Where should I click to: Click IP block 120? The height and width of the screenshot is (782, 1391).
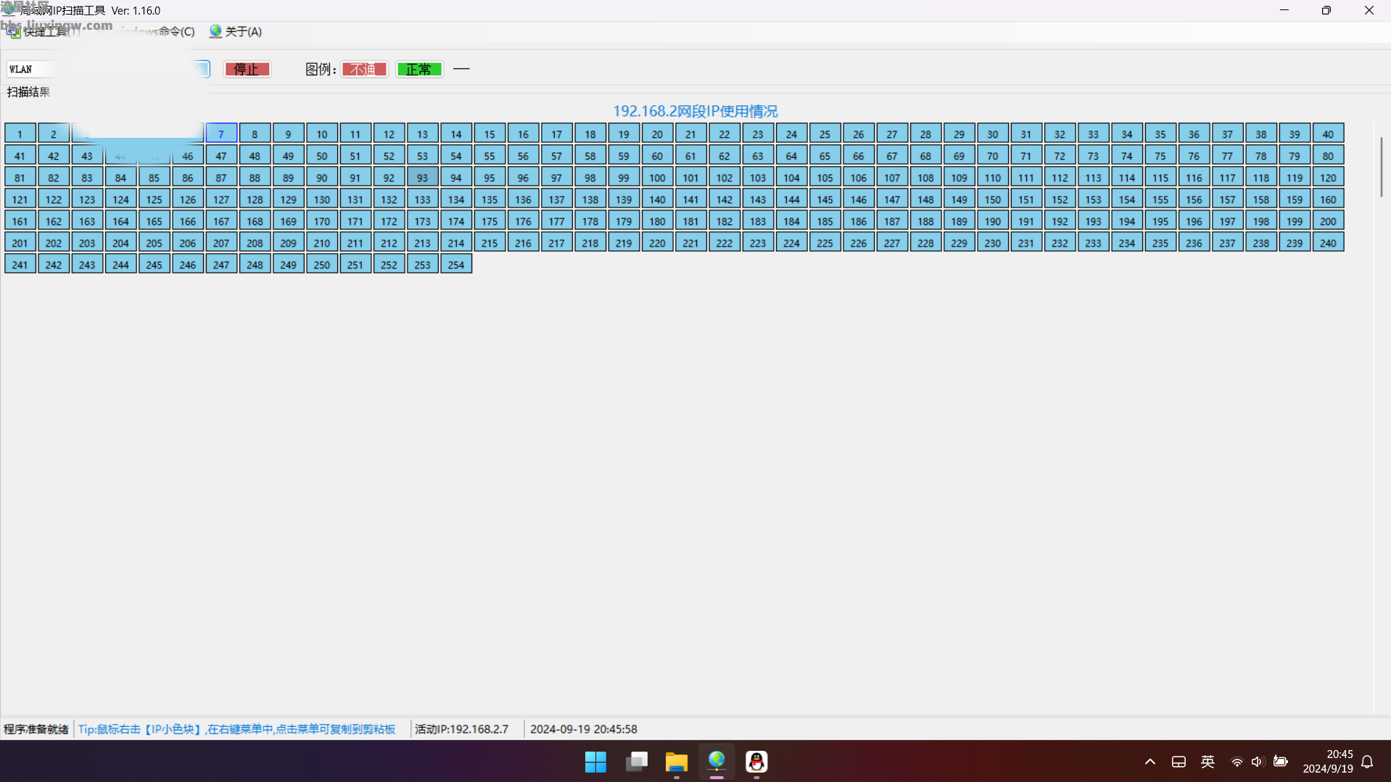point(1328,177)
